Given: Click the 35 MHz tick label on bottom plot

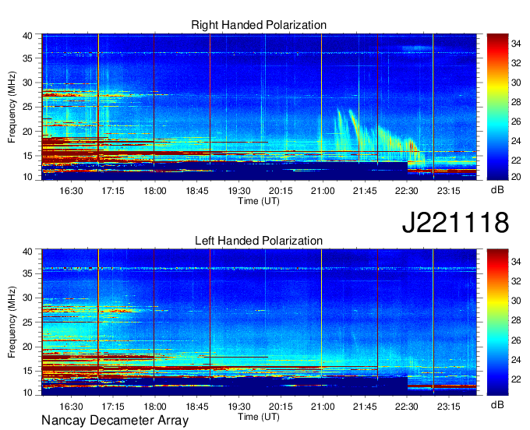Looking at the screenshot, I should 28,273.
